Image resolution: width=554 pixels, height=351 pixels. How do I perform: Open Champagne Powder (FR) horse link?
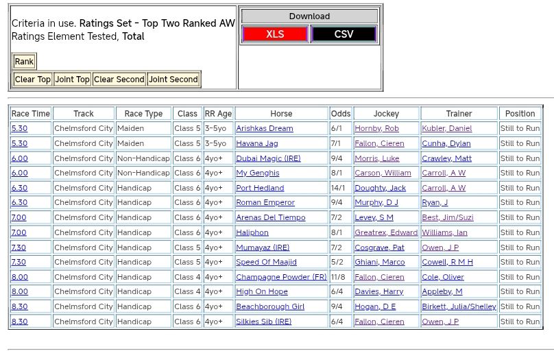(281, 278)
